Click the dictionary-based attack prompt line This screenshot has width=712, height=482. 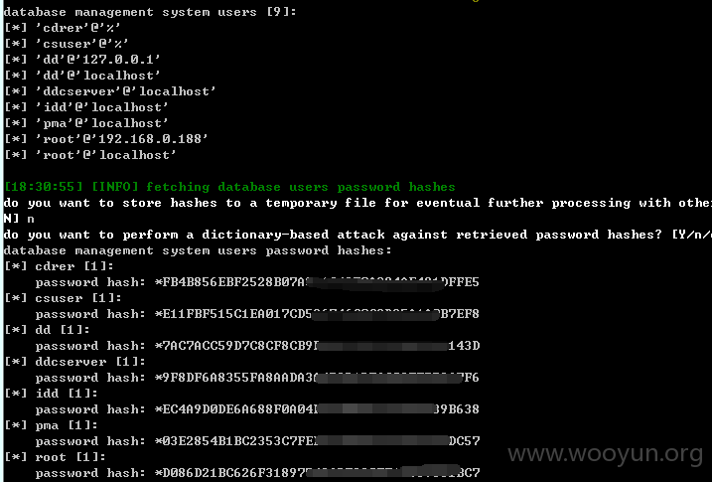[x=357, y=235]
